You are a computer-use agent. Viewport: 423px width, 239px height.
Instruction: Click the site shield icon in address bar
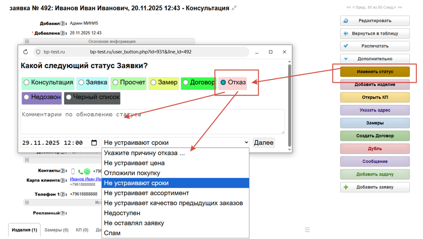click(38, 52)
